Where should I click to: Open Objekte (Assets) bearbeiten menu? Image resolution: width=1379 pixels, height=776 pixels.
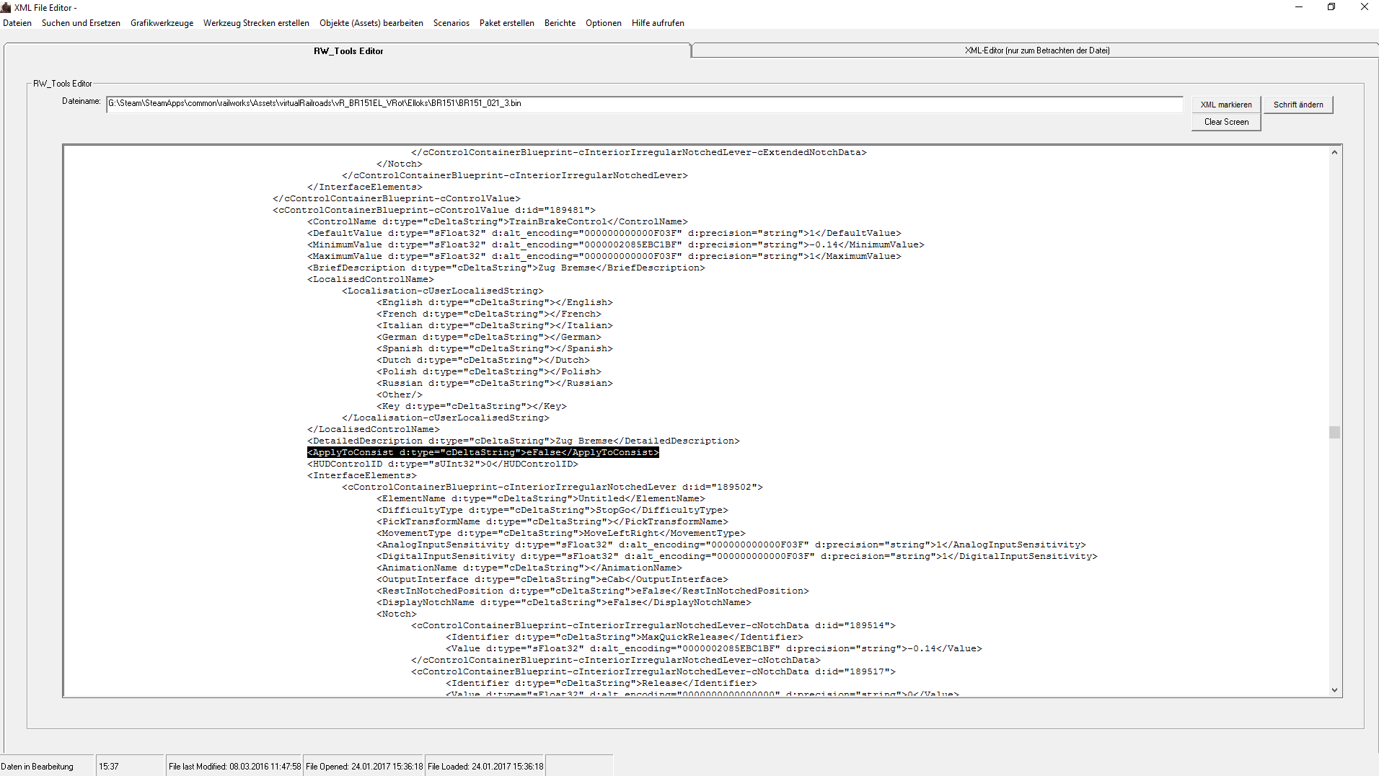[371, 23]
